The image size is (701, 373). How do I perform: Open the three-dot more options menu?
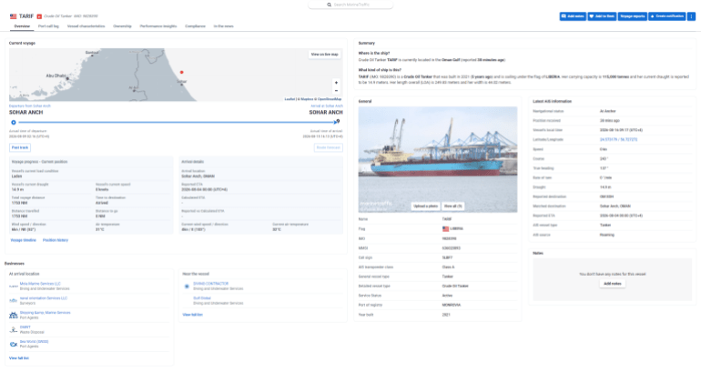[691, 16]
